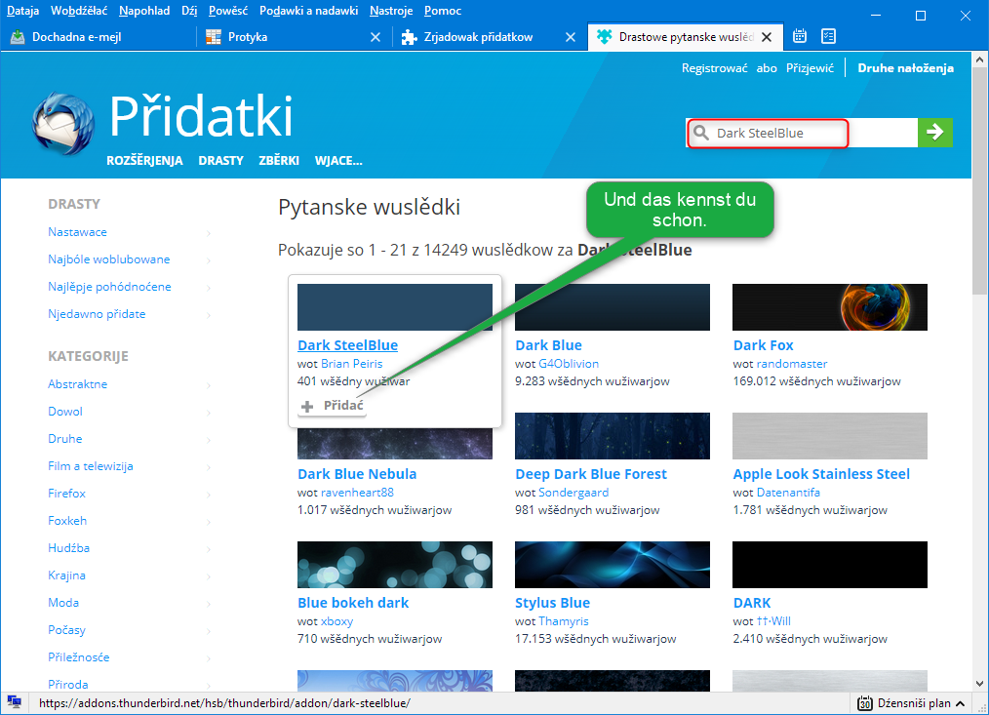
Task: Click the online status icon in the status bar
Action: tap(15, 702)
